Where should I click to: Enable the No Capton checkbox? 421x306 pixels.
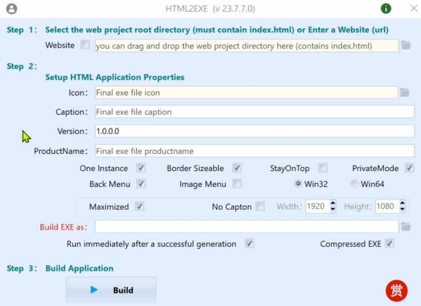tap(260, 206)
